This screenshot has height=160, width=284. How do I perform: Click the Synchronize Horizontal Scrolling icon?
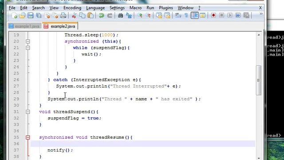[x=167, y=16]
